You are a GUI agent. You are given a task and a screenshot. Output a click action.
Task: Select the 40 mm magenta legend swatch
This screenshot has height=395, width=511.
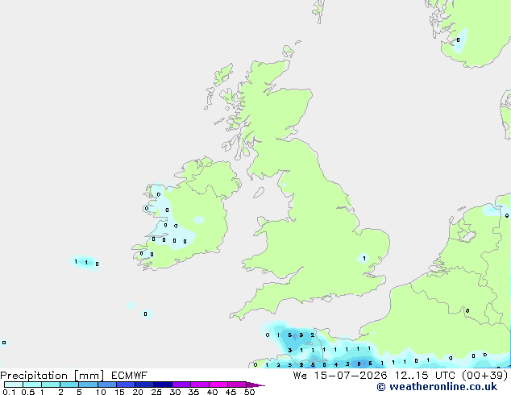[218, 385]
